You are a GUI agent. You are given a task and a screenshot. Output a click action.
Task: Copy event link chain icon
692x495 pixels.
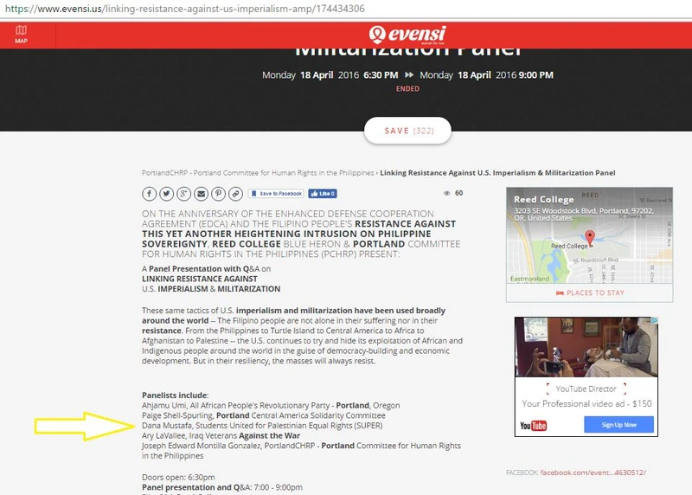pyautogui.click(x=235, y=193)
